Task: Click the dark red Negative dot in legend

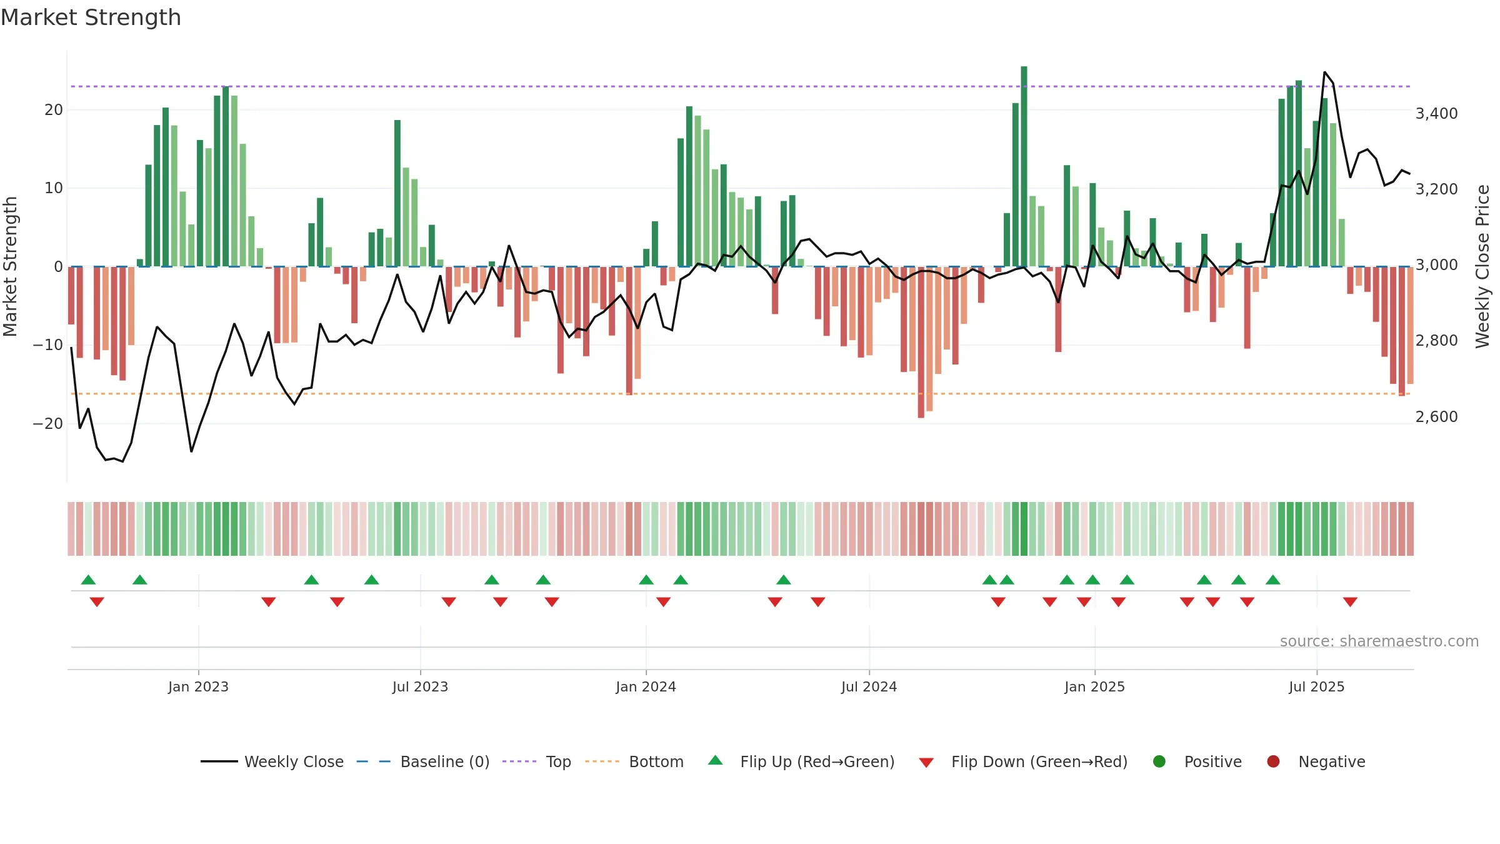Action: (x=1273, y=761)
